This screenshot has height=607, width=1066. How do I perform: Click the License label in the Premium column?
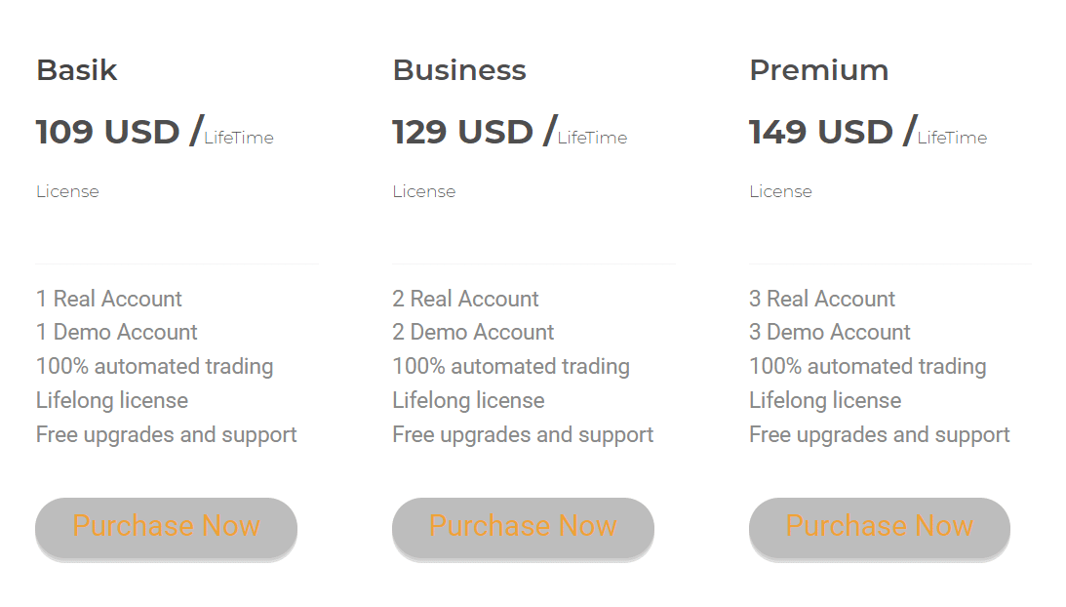click(780, 191)
